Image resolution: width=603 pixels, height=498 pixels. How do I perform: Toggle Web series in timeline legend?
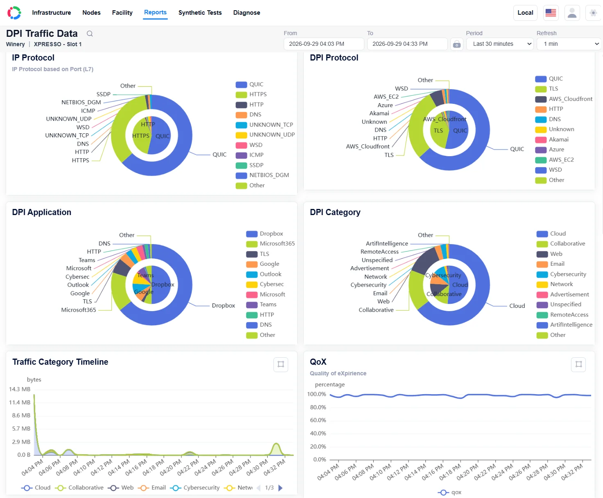tap(121, 488)
